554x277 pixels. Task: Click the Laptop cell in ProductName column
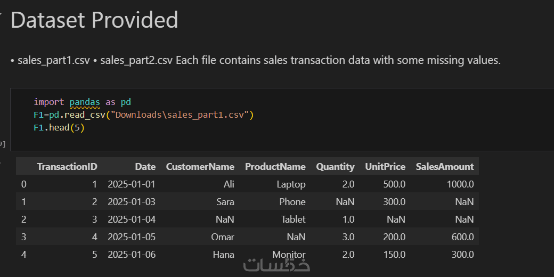coord(291,184)
